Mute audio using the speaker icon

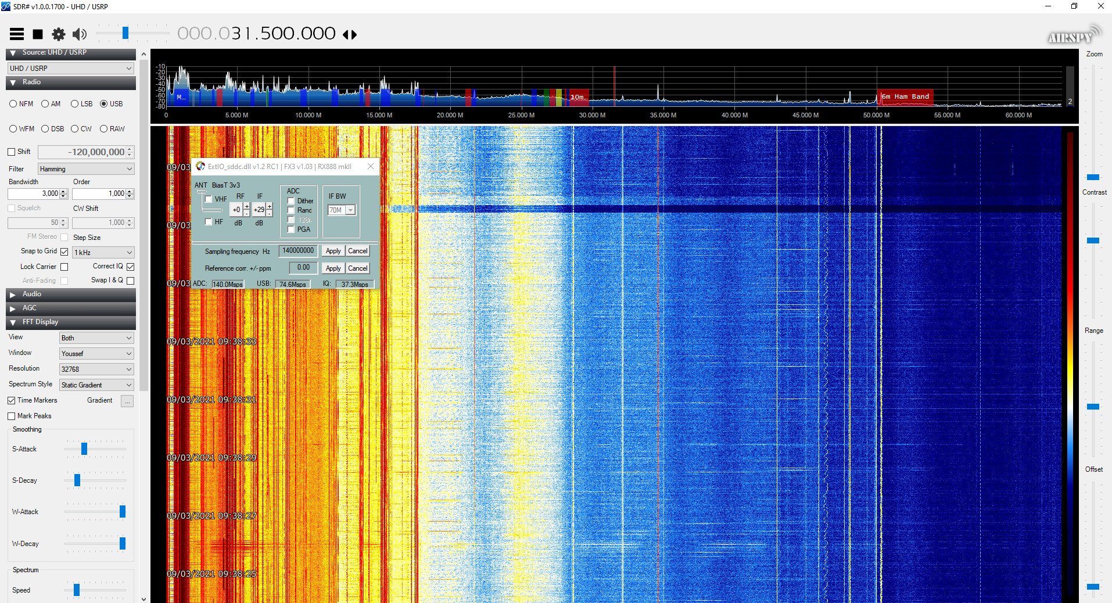80,34
